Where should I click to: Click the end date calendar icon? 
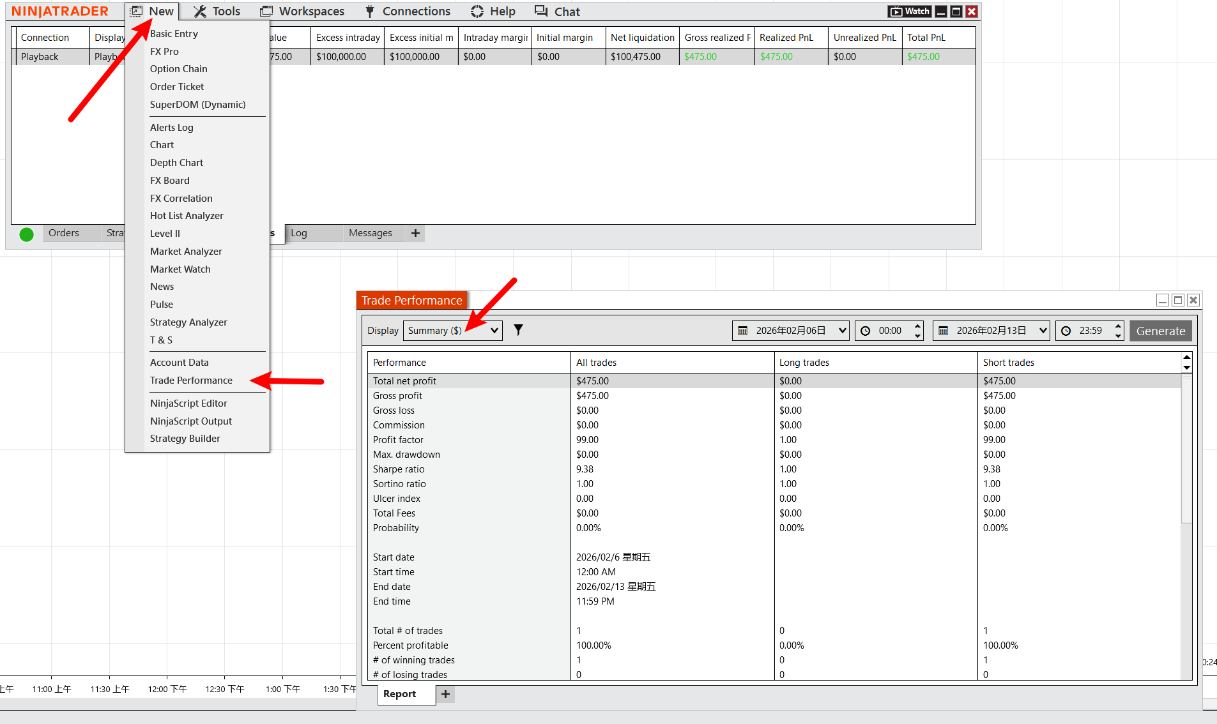click(x=943, y=331)
